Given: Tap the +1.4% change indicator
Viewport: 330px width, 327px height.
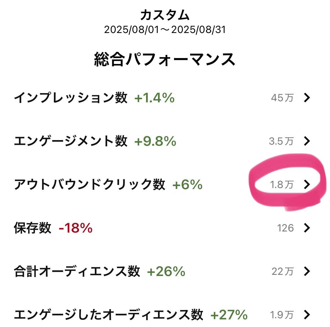Looking at the screenshot, I should pos(155,98).
